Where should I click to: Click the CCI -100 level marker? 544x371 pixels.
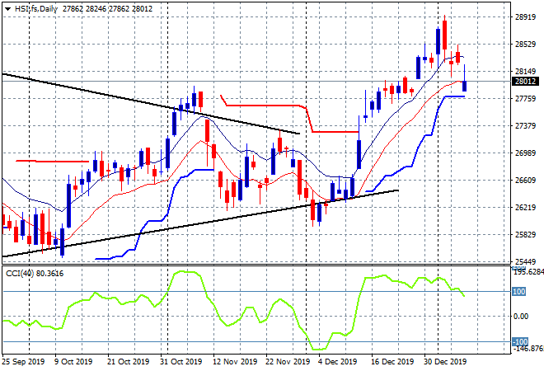(520, 342)
